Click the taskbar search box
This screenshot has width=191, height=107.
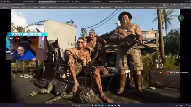[83, 105]
